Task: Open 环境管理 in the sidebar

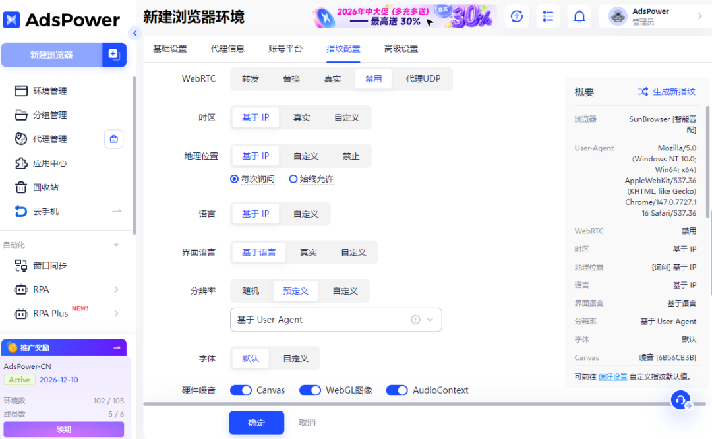Action: point(50,91)
